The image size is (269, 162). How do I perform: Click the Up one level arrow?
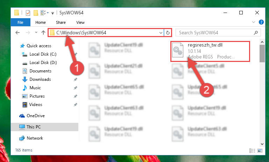pos(43,33)
